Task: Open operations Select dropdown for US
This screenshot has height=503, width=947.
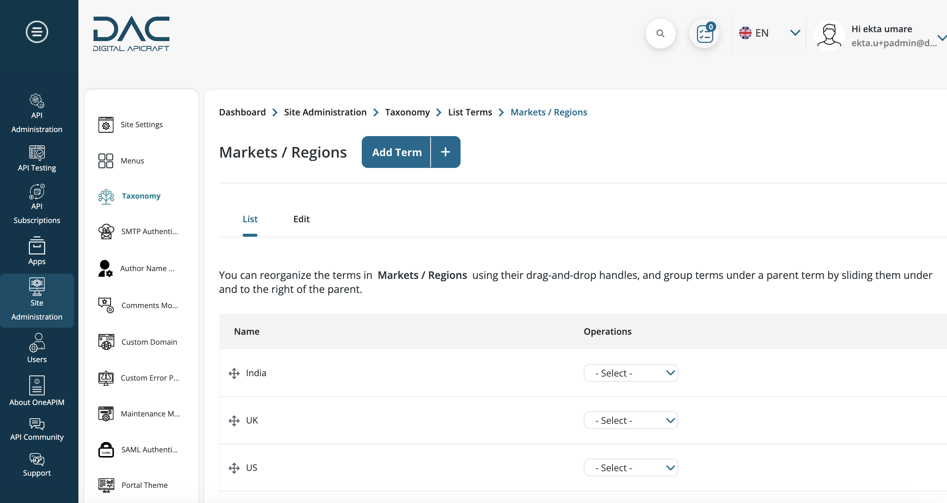Action: point(631,467)
